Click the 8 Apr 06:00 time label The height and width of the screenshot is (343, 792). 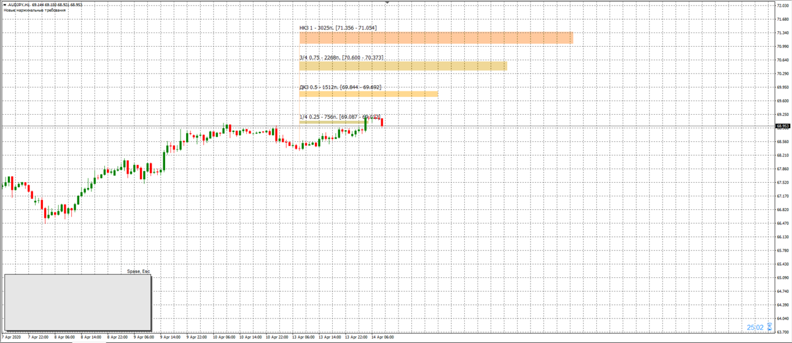pos(64,337)
